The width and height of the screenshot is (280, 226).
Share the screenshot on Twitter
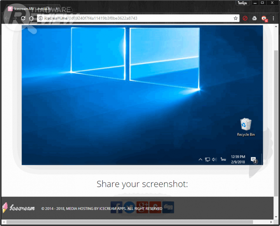click(129, 207)
